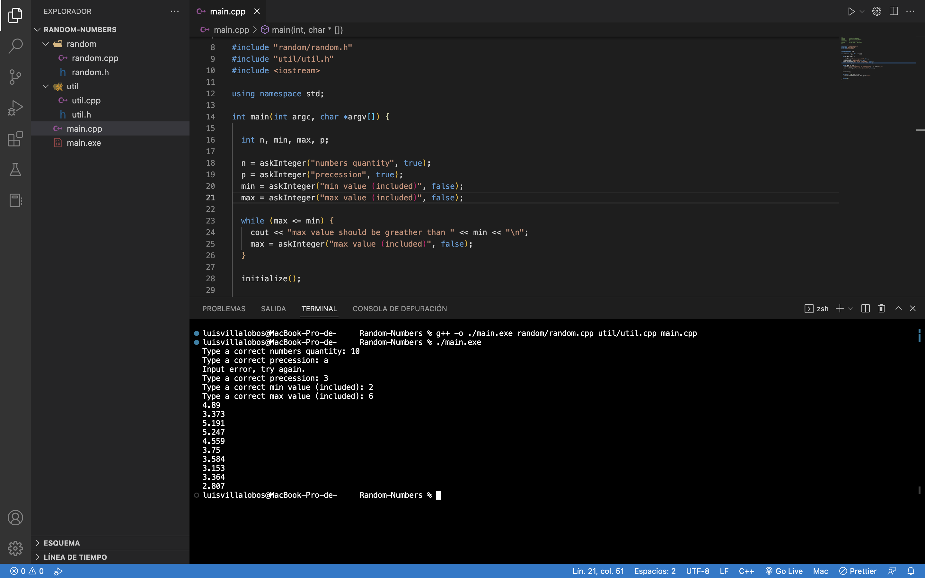Start Go Live server
The image size is (925, 578).
tap(784, 571)
